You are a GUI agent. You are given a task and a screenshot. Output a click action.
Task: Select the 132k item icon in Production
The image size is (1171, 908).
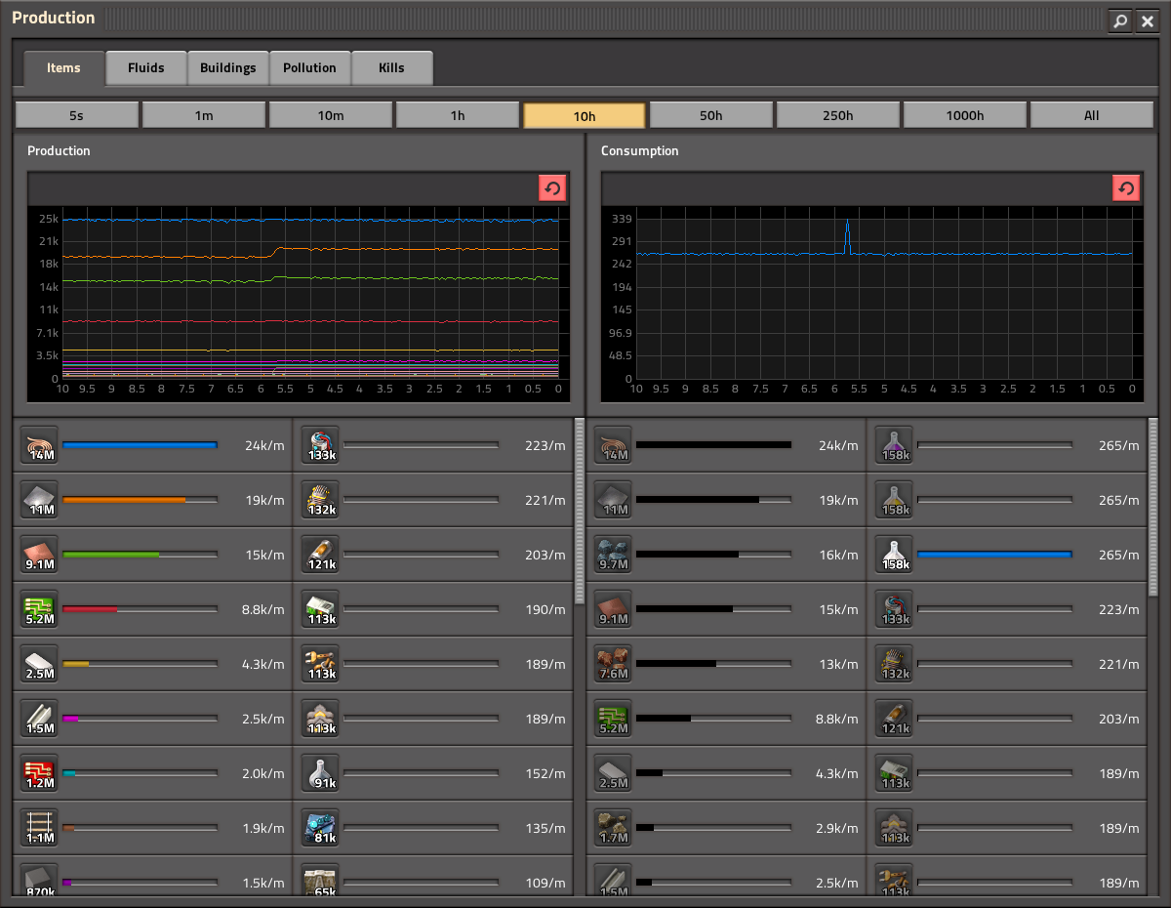pos(321,500)
